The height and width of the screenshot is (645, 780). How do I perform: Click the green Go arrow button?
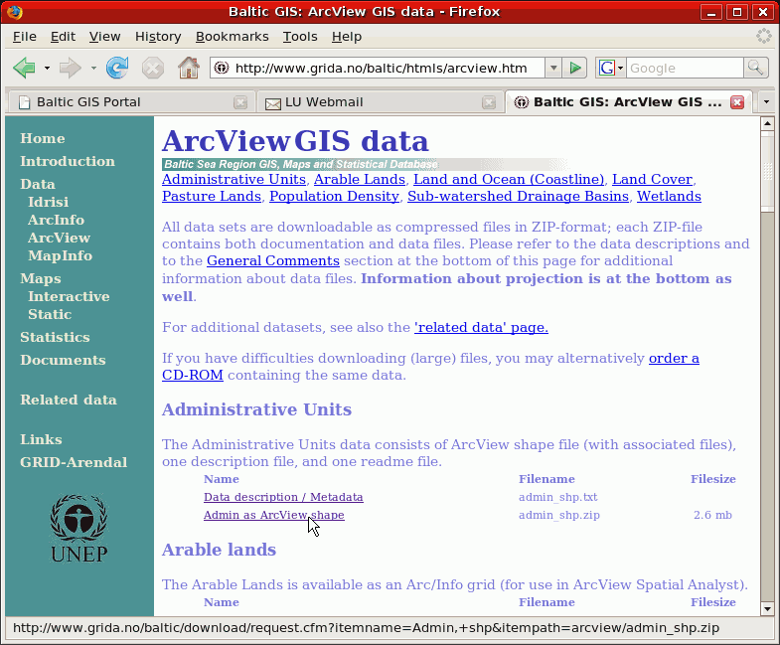point(575,68)
